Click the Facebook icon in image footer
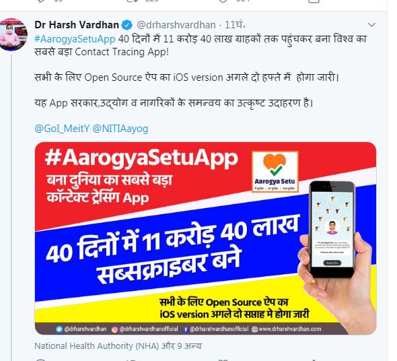The image size is (397, 361). [x=186, y=329]
